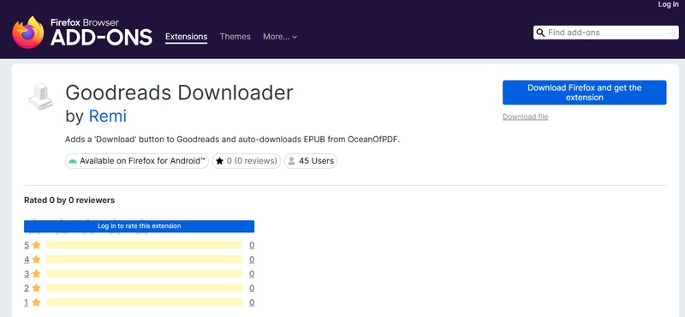This screenshot has width=685, height=317.
Task: Click the star icon in the 2-star row
Action: point(36,288)
